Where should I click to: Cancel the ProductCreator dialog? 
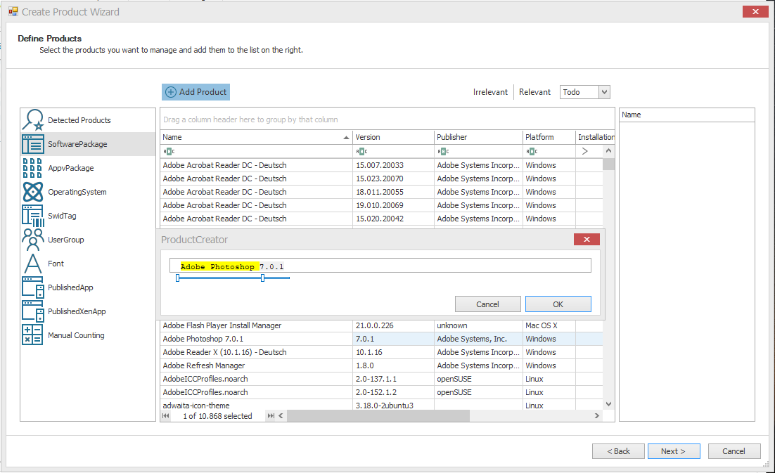[x=487, y=304]
